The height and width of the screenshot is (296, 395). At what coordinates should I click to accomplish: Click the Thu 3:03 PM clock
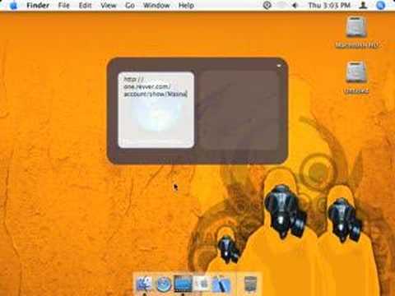click(329, 5)
